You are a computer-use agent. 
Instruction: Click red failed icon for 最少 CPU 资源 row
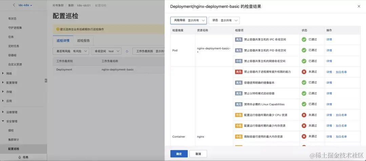[304, 115]
